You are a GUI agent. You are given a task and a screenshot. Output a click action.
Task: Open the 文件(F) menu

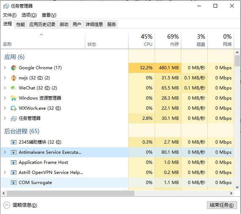pyautogui.click(x=9, y=15)
